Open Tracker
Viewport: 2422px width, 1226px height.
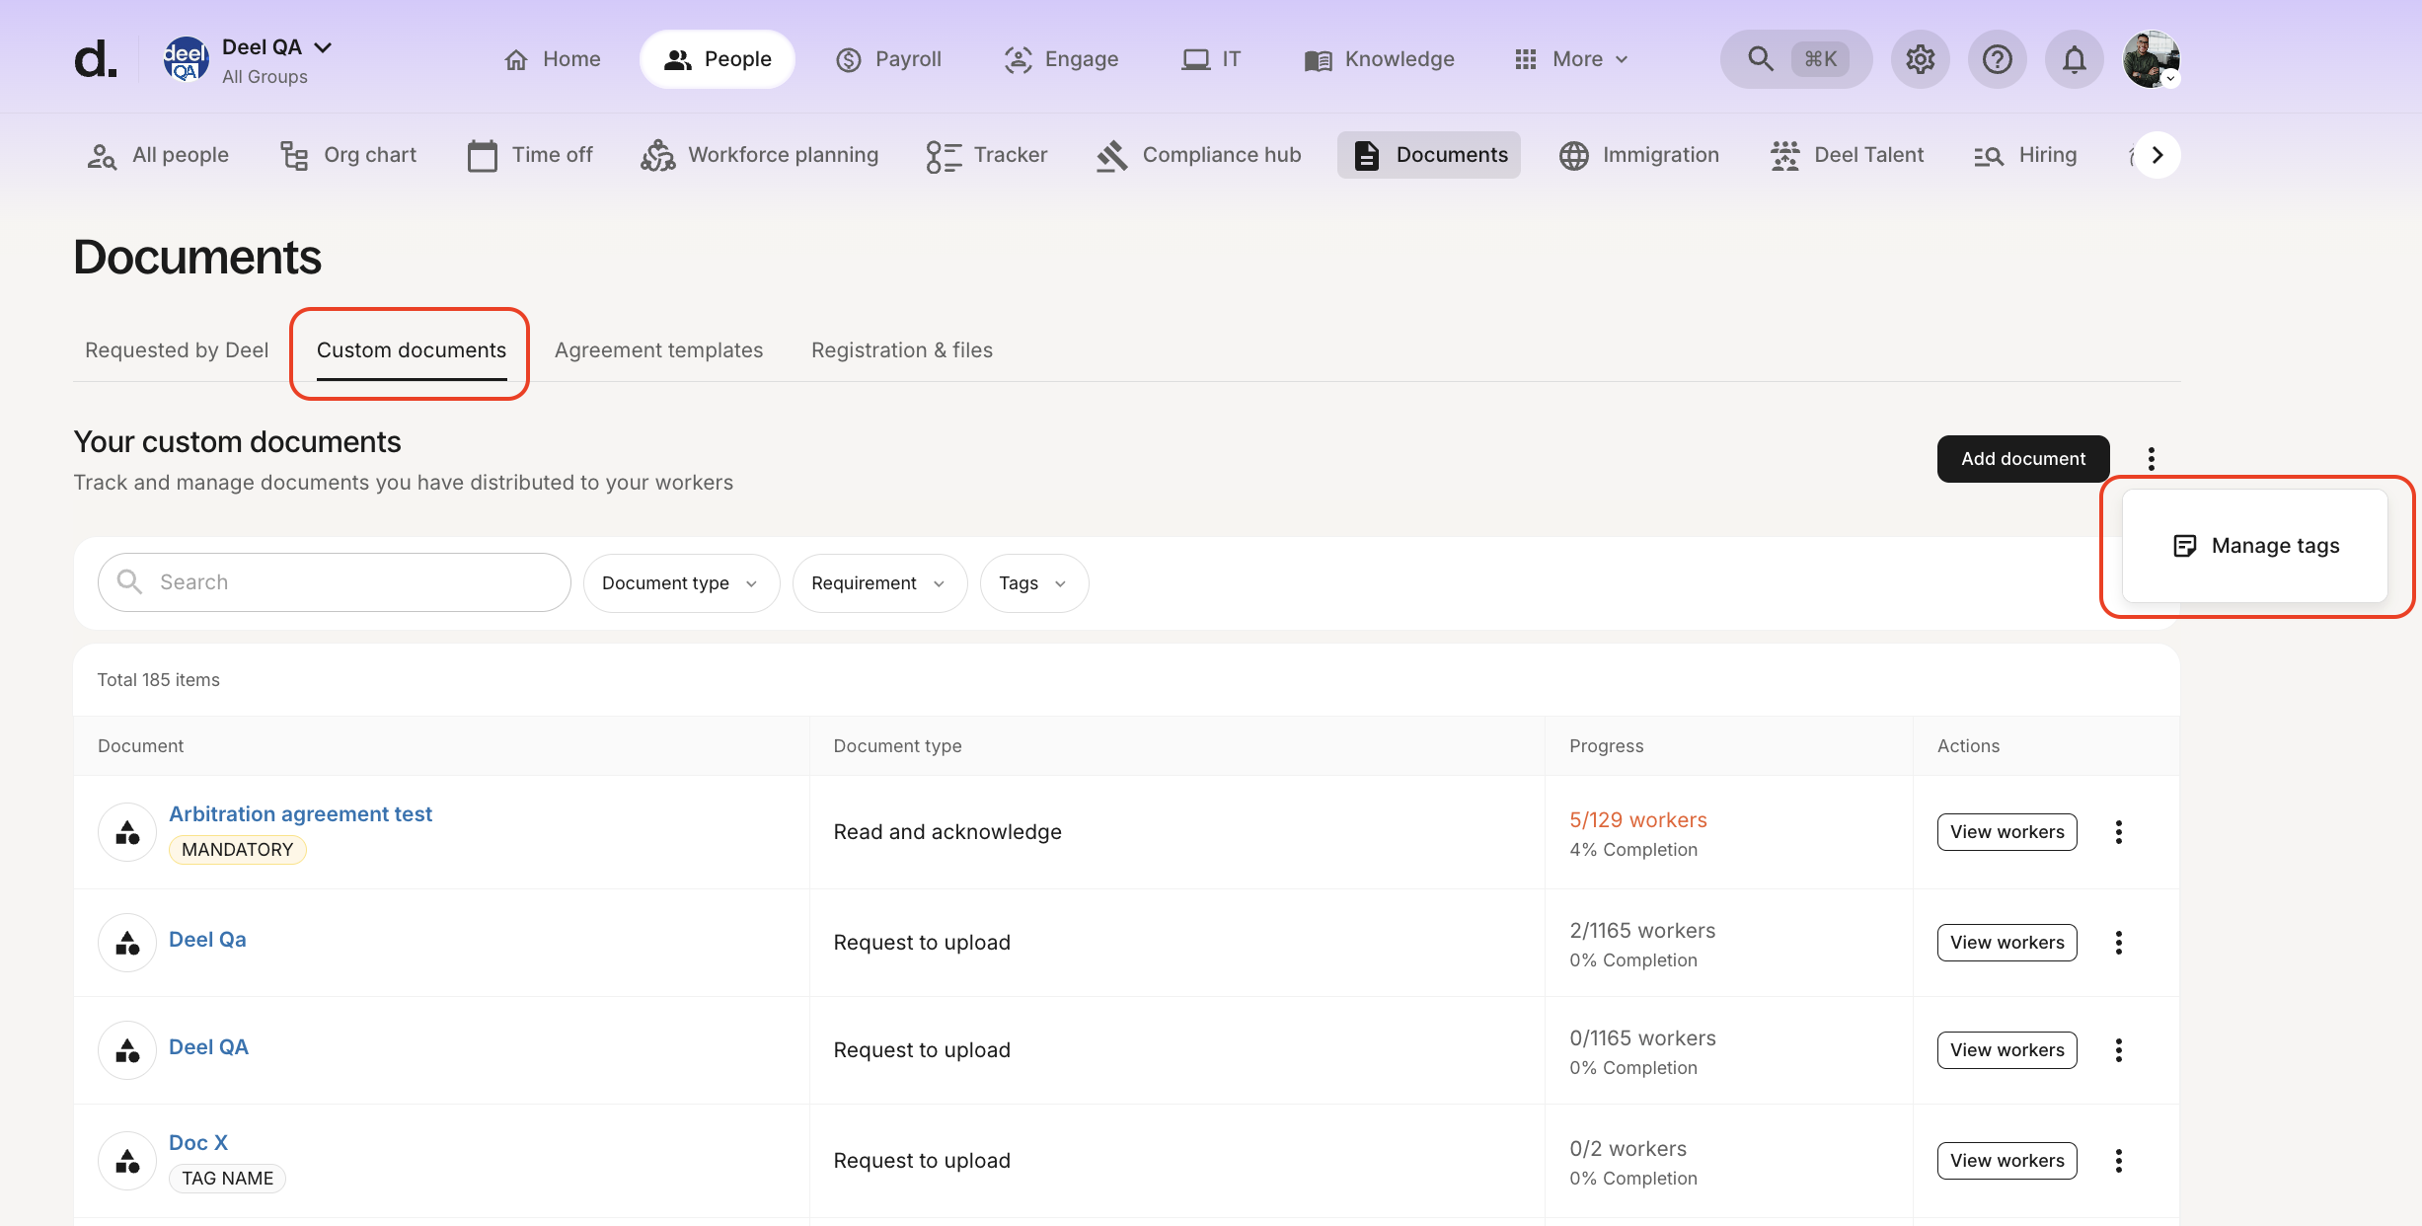coord(987,155)
